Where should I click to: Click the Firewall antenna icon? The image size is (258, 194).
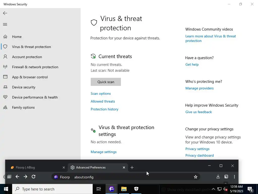(5, 67)
